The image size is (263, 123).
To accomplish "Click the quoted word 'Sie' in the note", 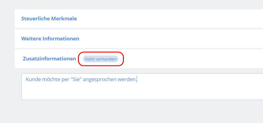I will 76,80.
